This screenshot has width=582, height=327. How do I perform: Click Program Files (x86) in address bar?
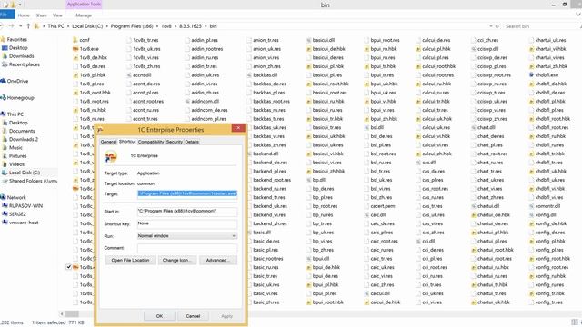click(132, 26)
